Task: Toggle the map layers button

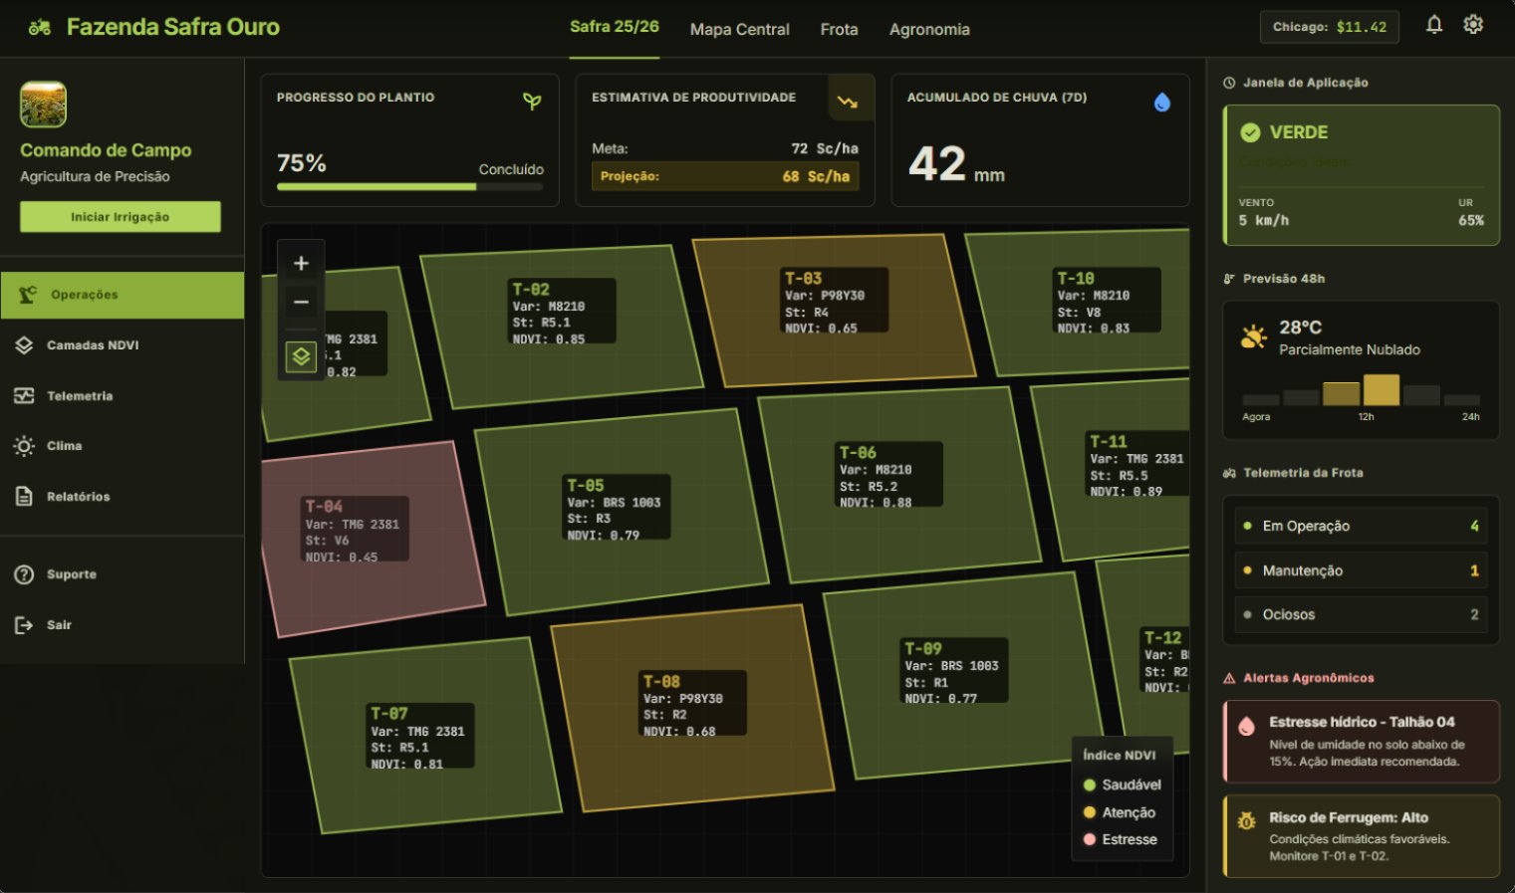Action: coord(301,356)
